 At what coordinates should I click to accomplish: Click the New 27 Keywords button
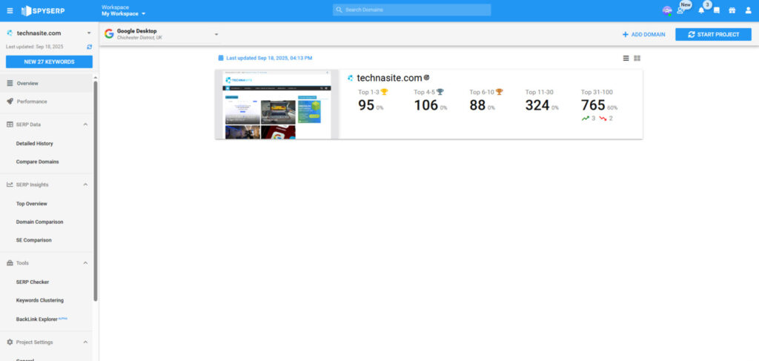[x=49, y=62]
